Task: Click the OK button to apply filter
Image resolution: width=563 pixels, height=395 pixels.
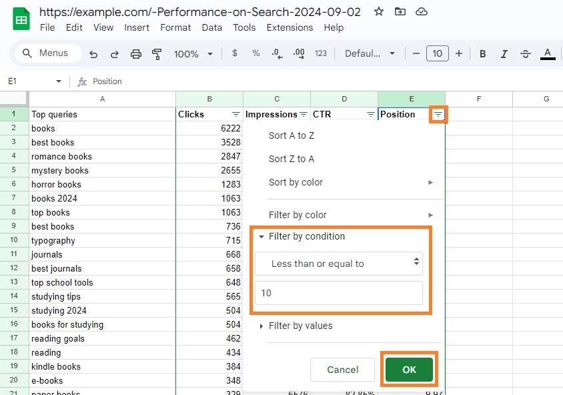Action: (x=409, y=369)
